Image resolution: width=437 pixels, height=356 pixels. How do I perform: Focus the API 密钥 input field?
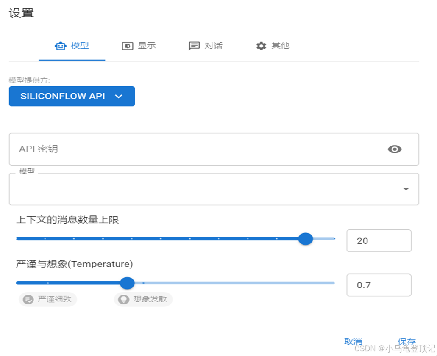[214, 149]
